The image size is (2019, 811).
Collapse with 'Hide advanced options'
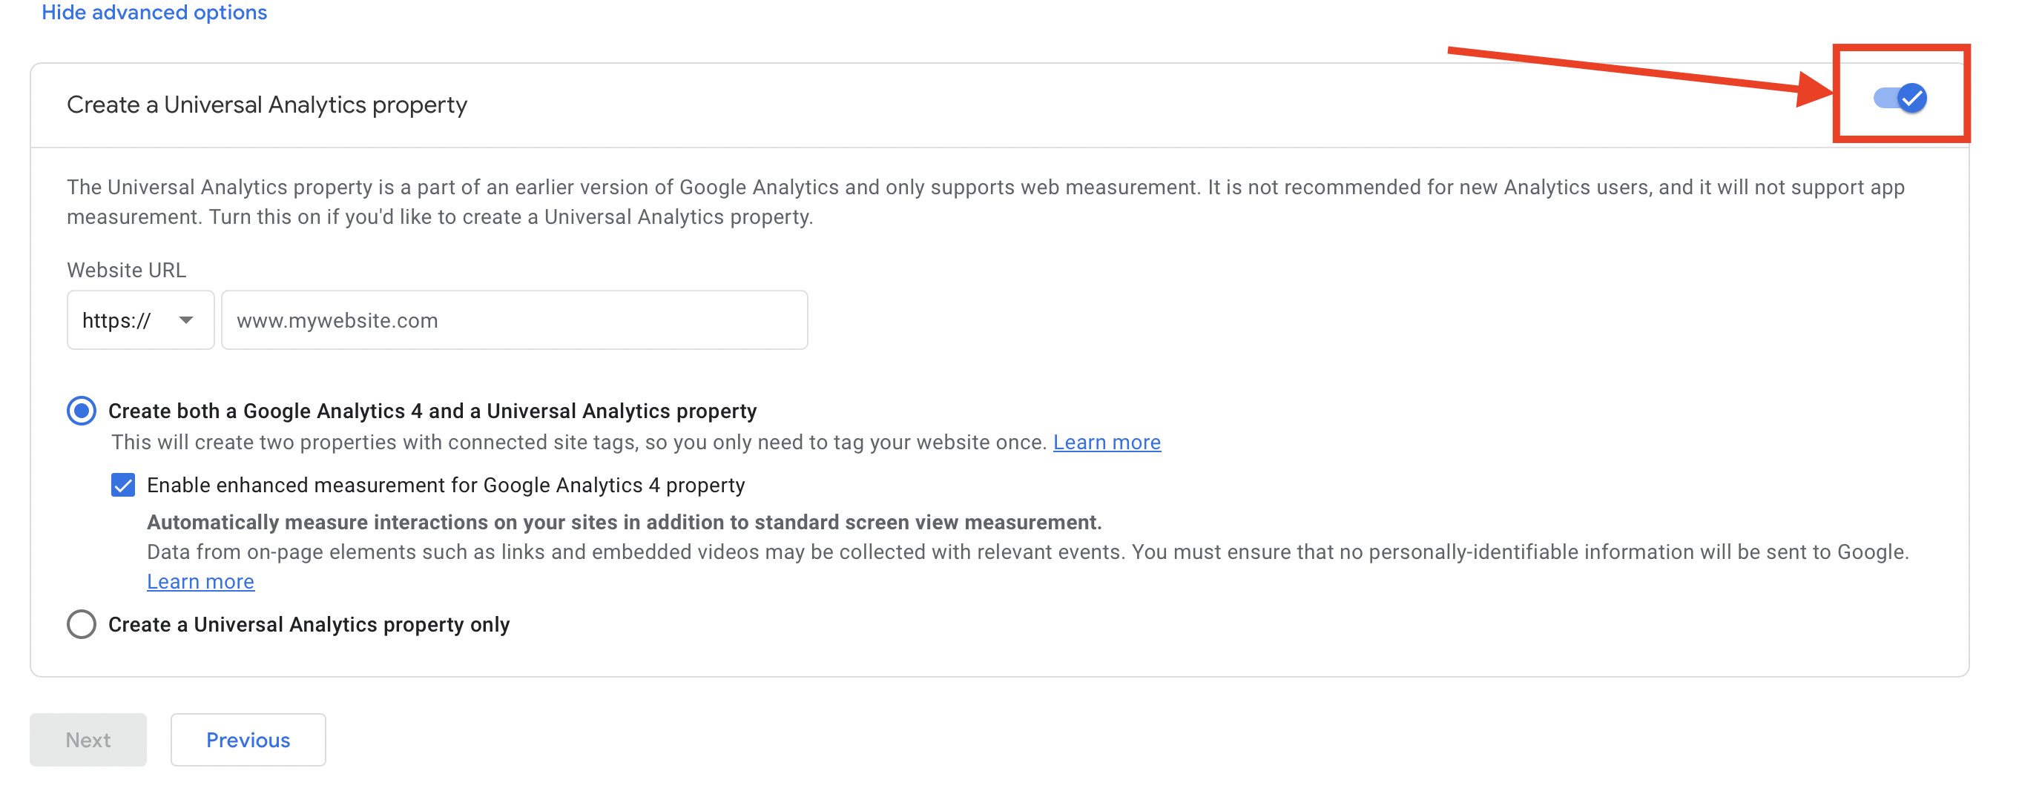coord(154,12)
